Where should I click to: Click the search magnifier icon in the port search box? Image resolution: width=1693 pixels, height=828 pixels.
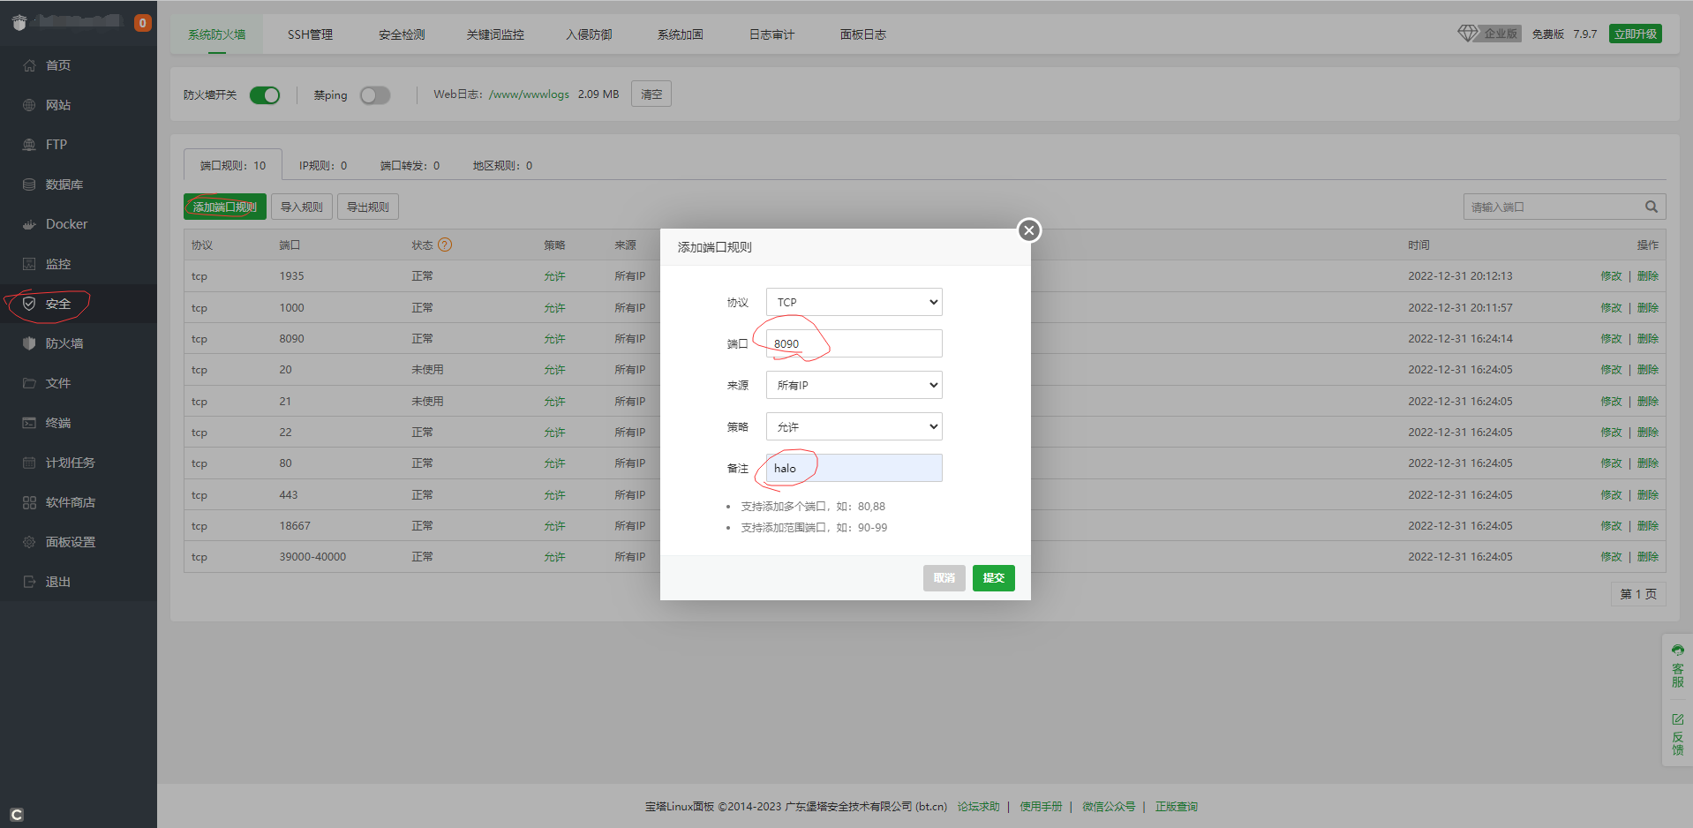click(1651, 207)
